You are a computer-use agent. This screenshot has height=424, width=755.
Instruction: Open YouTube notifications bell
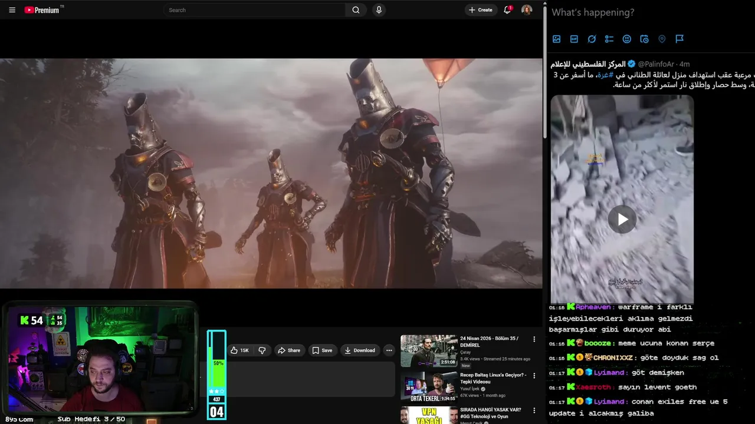(x=507, y=10)
